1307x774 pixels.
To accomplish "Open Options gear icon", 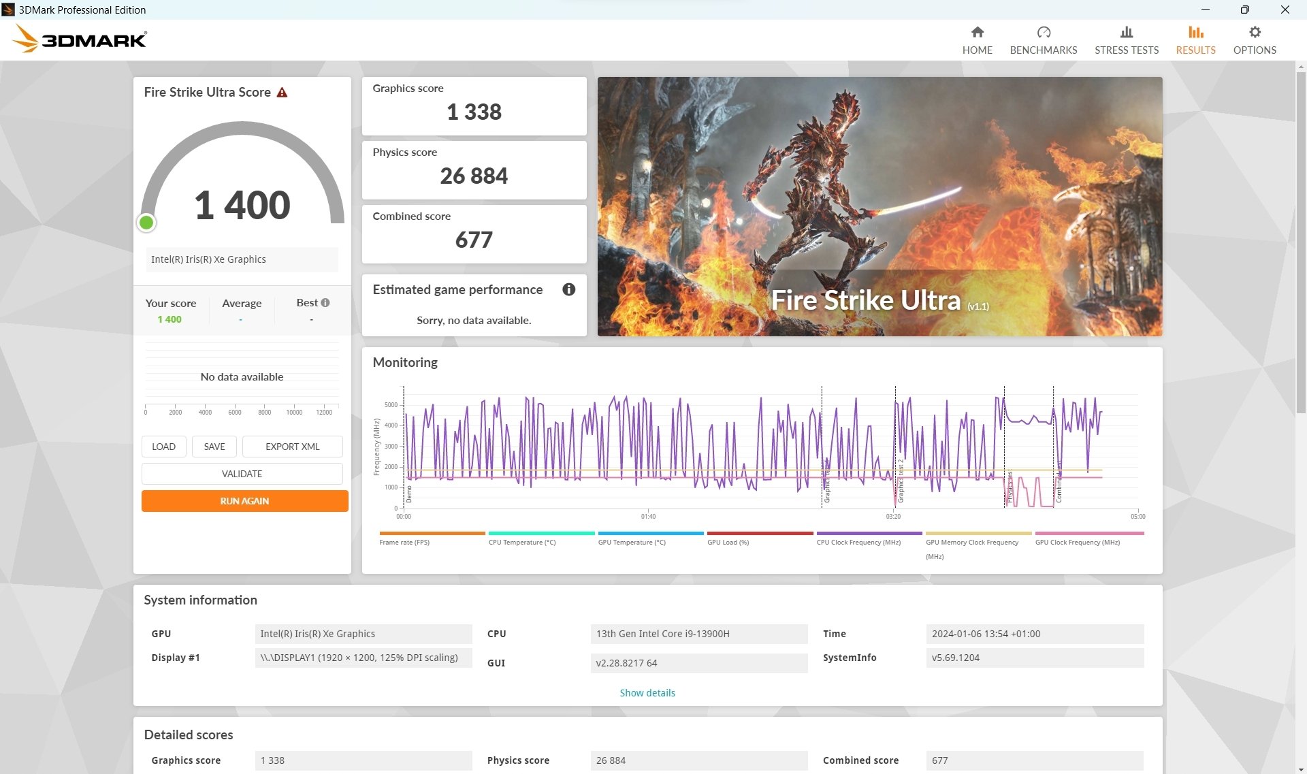I will pyautogui.click(x=1254, y=32).
